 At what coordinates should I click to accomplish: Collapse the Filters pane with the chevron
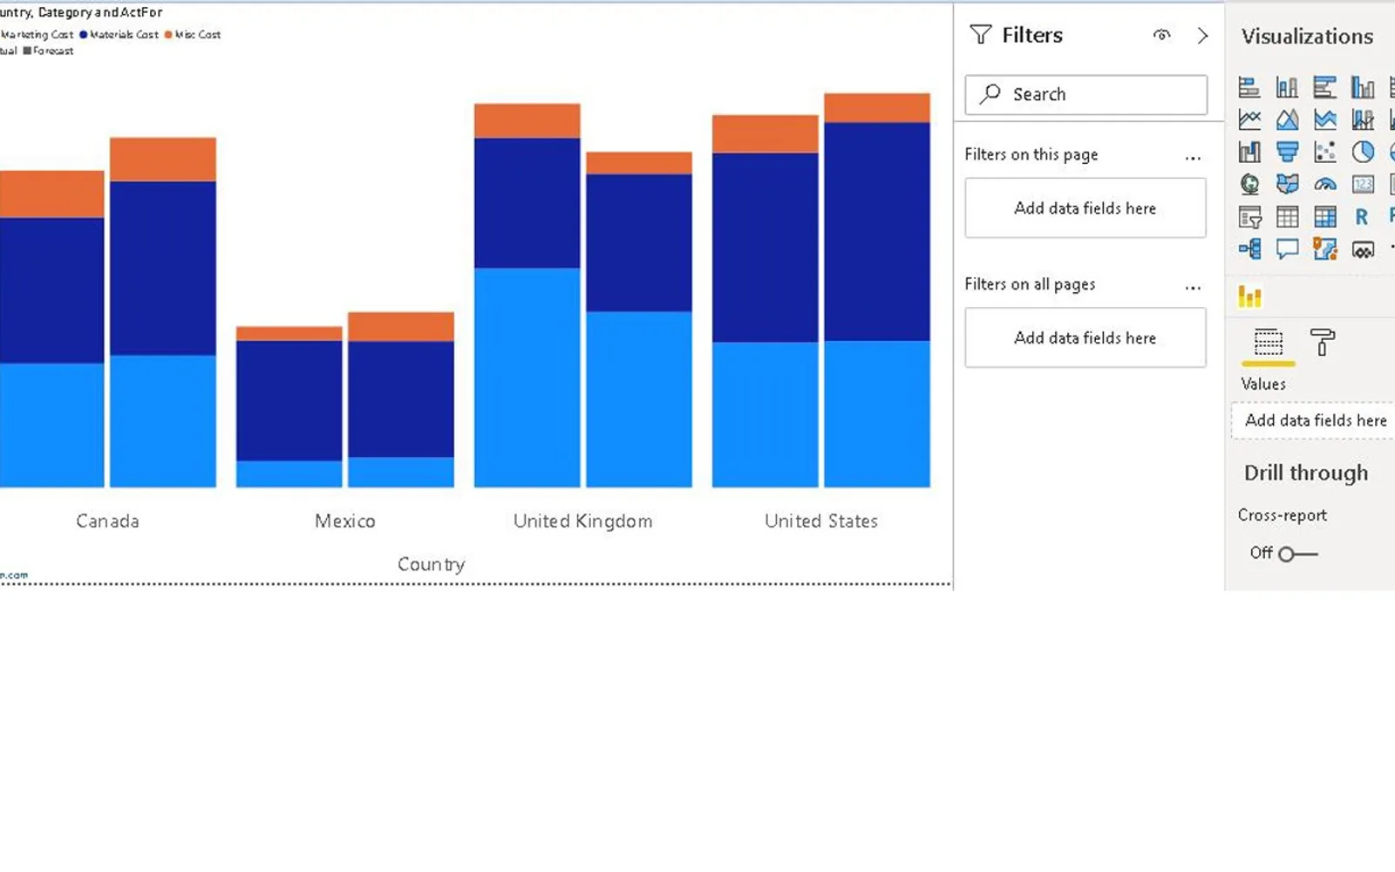(x=1202, y=35)
